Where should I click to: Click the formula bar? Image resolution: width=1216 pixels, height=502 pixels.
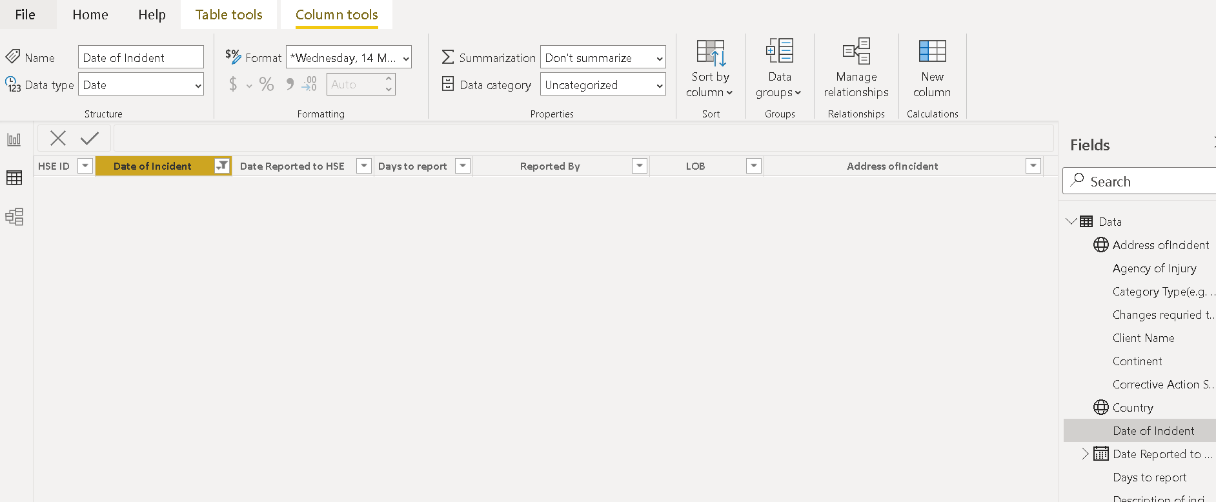click(x=583, y=138)
